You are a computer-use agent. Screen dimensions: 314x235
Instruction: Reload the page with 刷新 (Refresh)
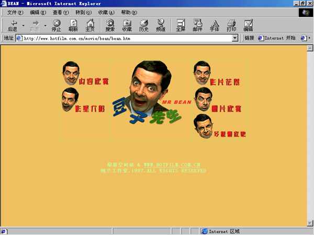click(73, 26)
